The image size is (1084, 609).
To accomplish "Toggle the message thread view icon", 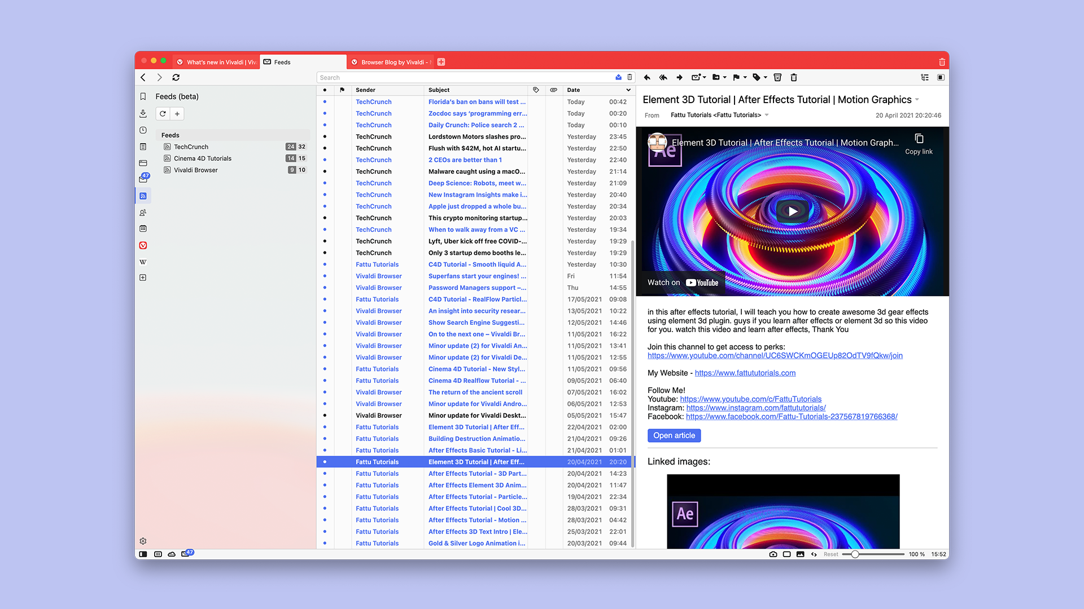I will click(x=925, y=77).
